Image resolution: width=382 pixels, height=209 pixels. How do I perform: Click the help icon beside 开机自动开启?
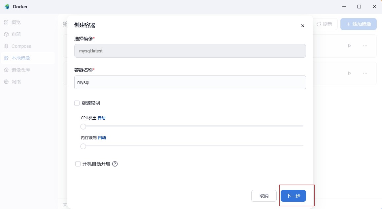(115, 164)
